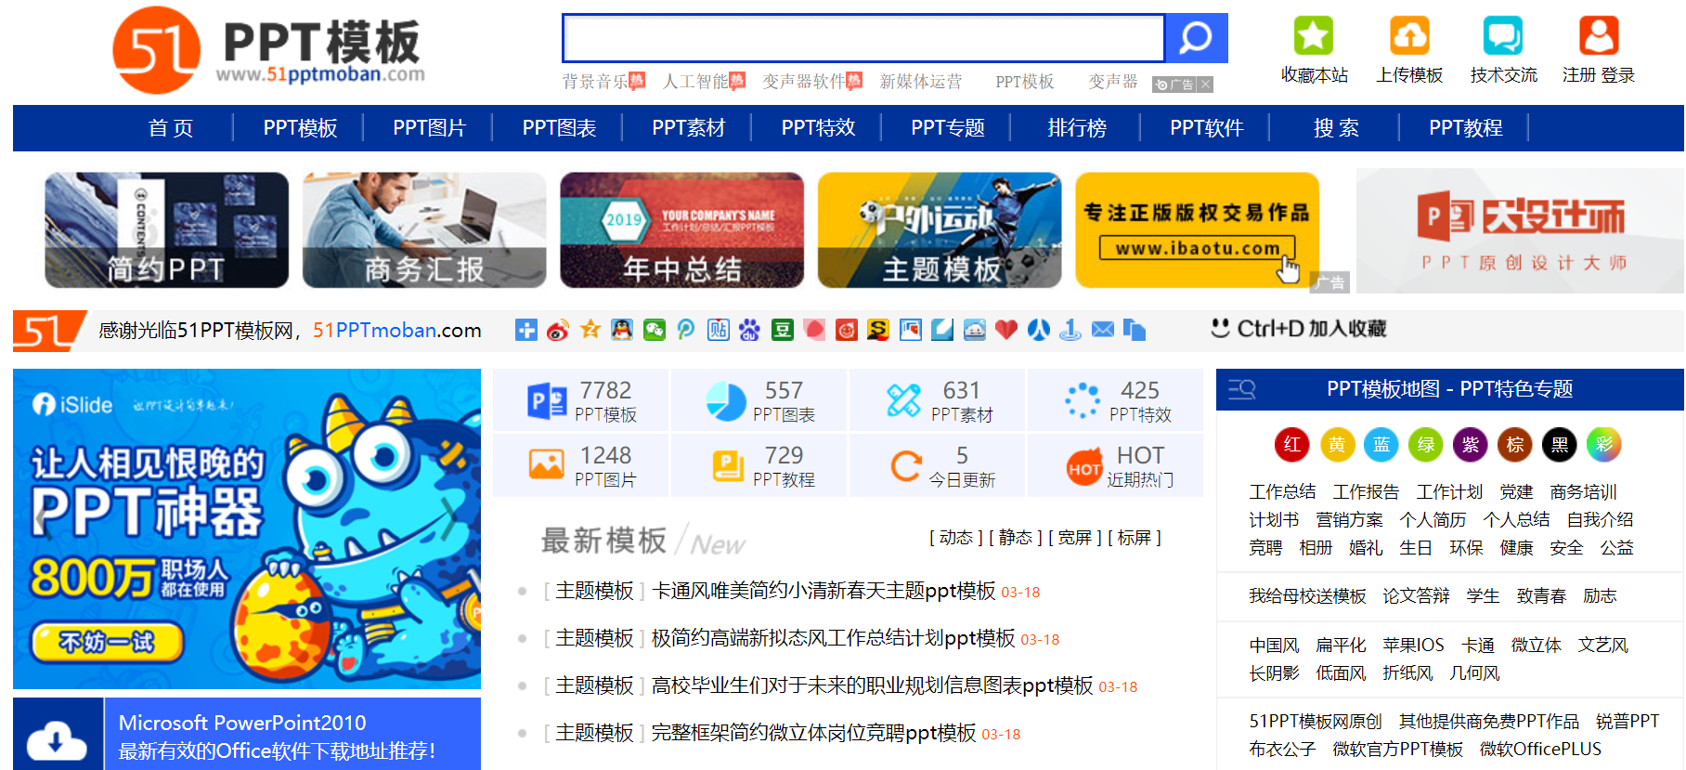Share to Qzone star icon
Viewport: 1686px width, 770px height.
pyautogui.click(x=590, y=330)
